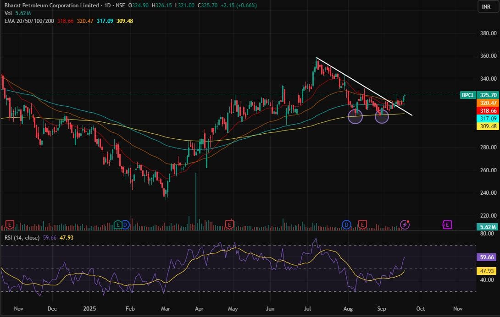This screenshot has height=317, width=500.
Task: Select the red earnings E icon near May
Action: (x=229, y=224)
